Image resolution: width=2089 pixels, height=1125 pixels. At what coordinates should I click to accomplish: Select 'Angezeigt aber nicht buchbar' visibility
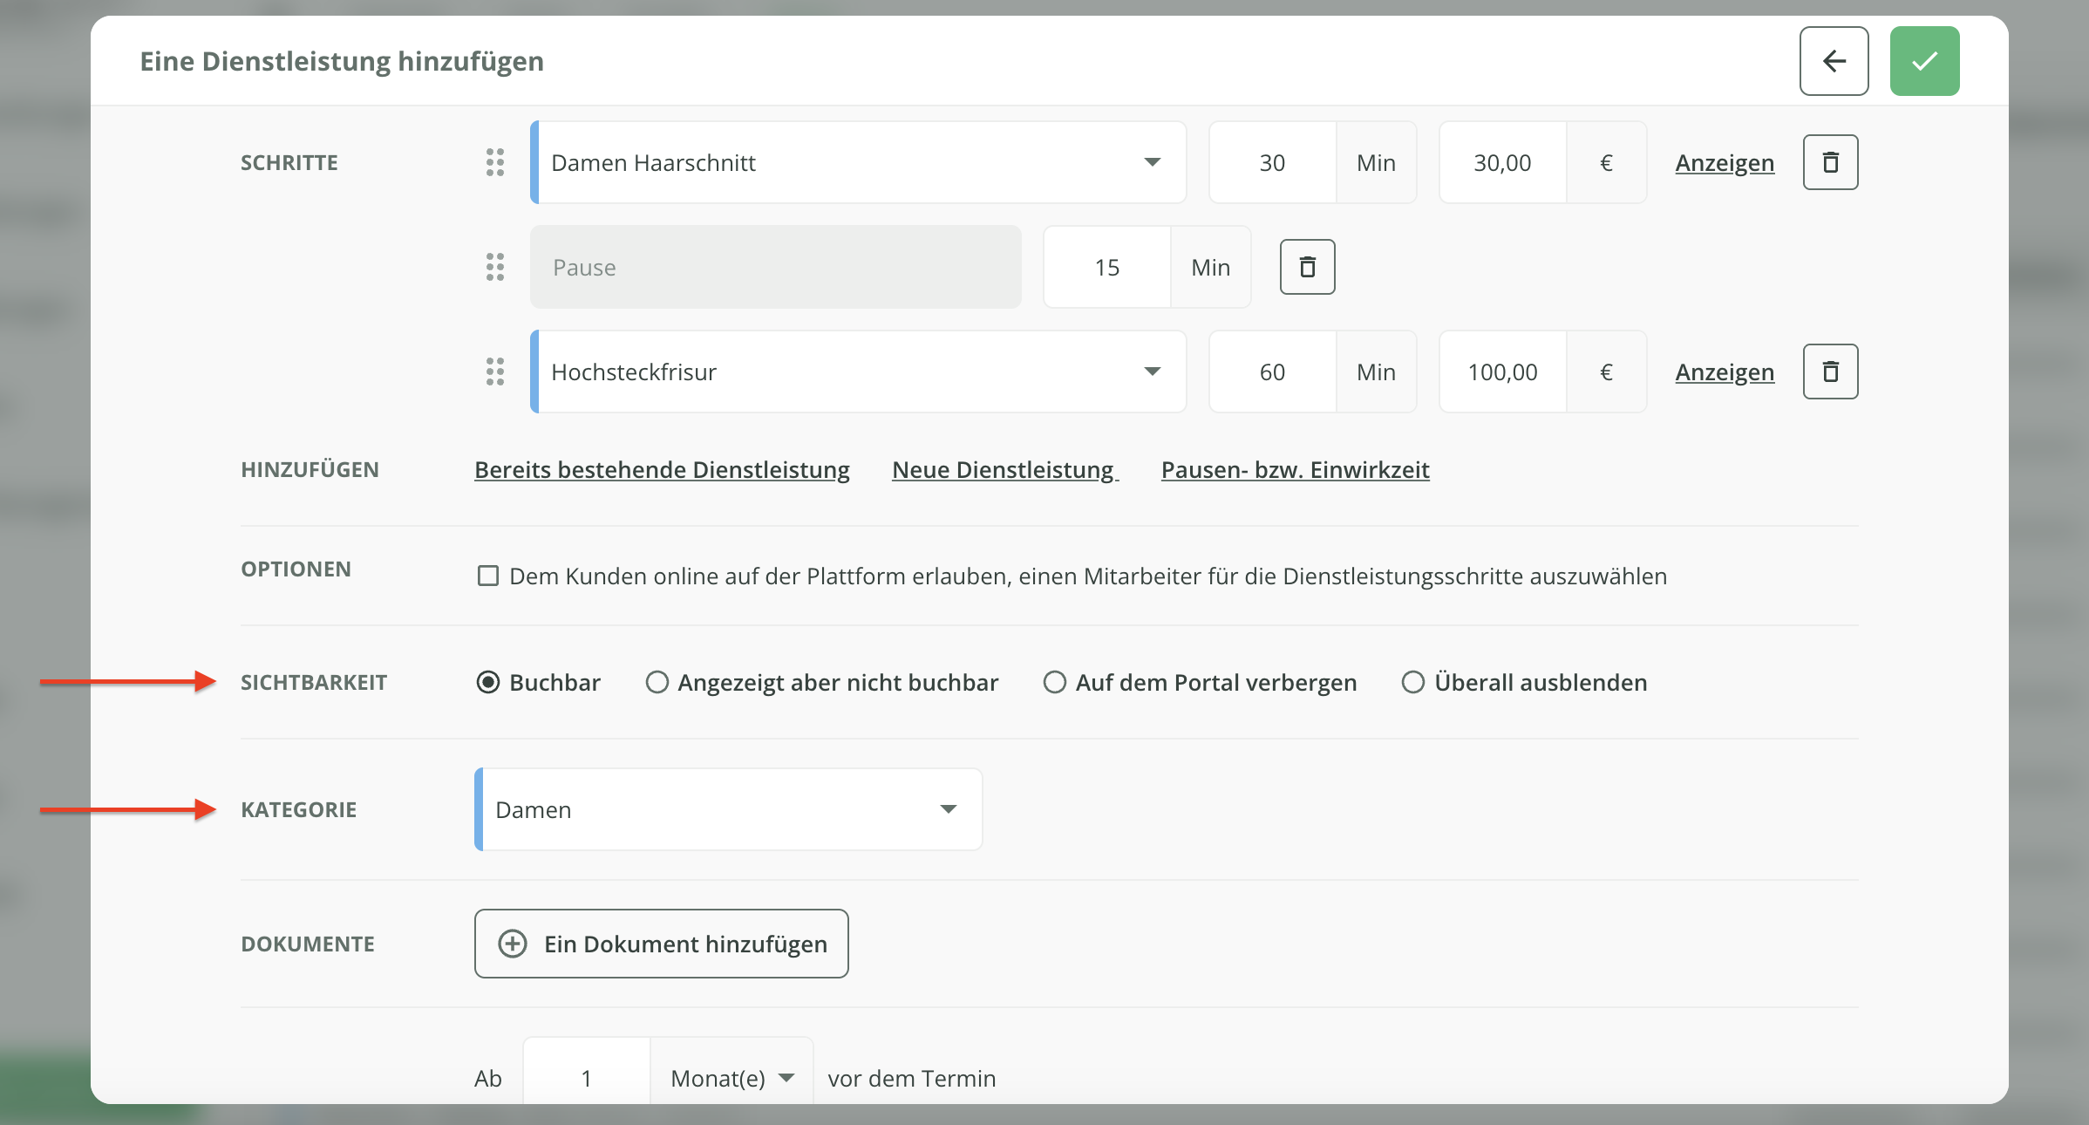tap(657, 682)
